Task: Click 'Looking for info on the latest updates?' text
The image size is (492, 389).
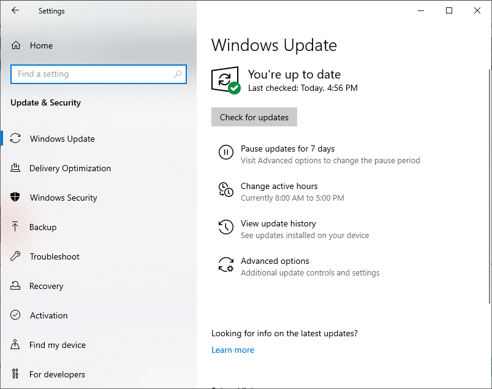Action: [284, 333]
